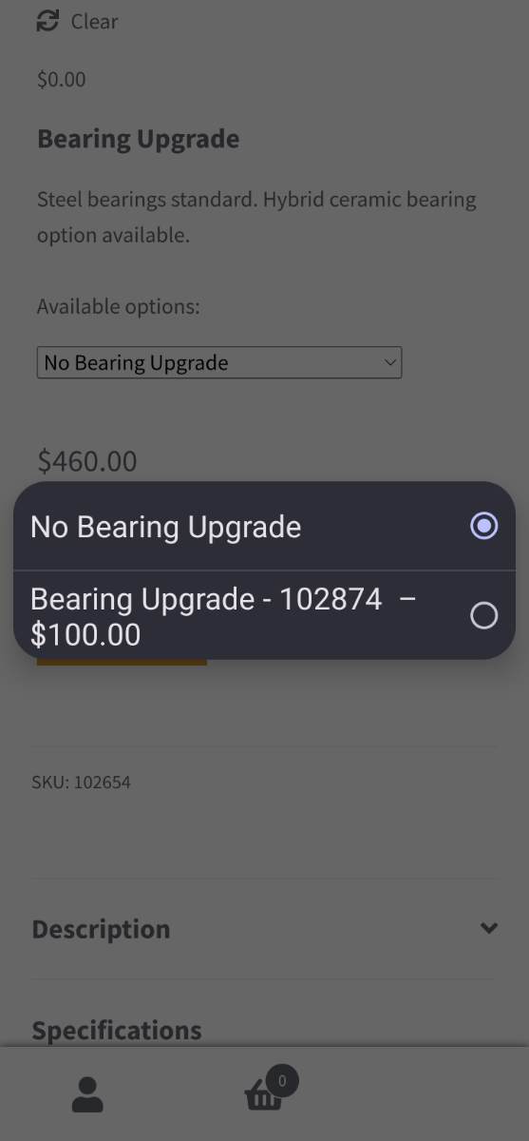This screenshot has width=529, height=1141.
Task: Click the bearing dropdown arrow
Action: point(389,362)
